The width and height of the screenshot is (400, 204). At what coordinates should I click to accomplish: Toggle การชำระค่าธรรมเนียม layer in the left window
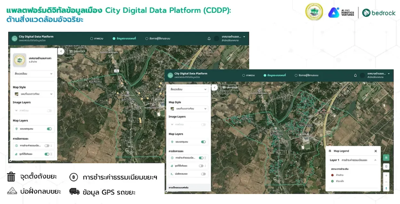(x=47, y=145)
